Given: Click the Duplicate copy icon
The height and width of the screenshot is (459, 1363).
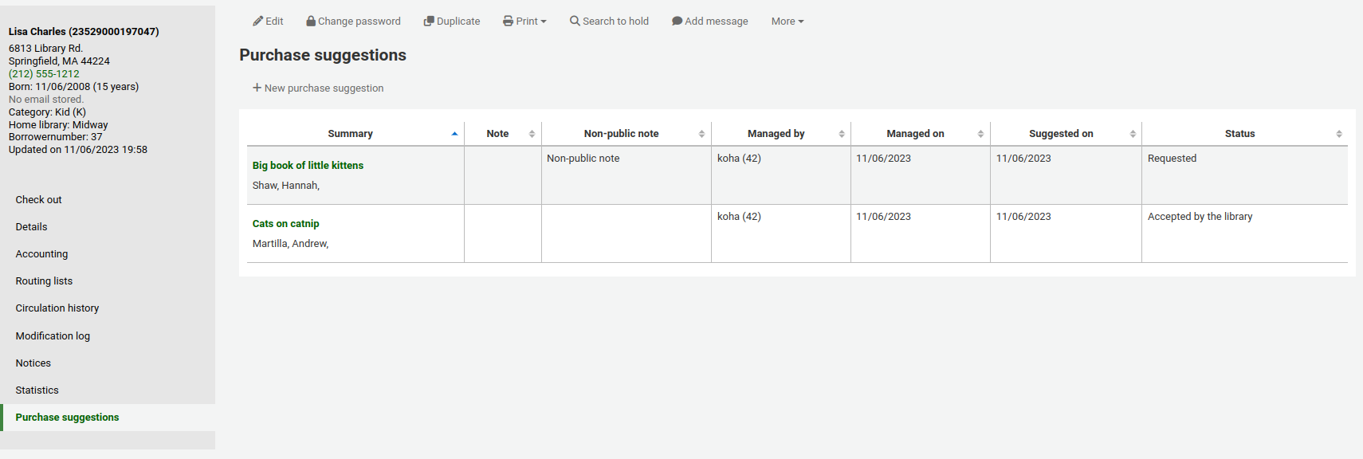Looking at the screenshot, I should [x=429, y=22].
